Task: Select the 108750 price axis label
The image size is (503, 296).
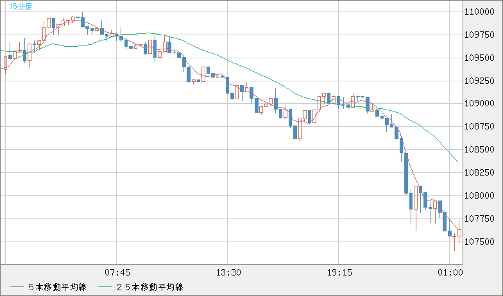Action: pyautogui.click(x=479, y=127)
